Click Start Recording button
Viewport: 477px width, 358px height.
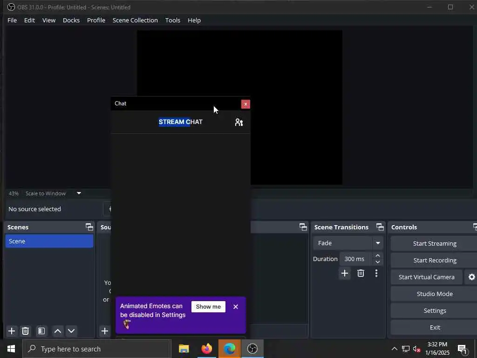pos(435,260)
